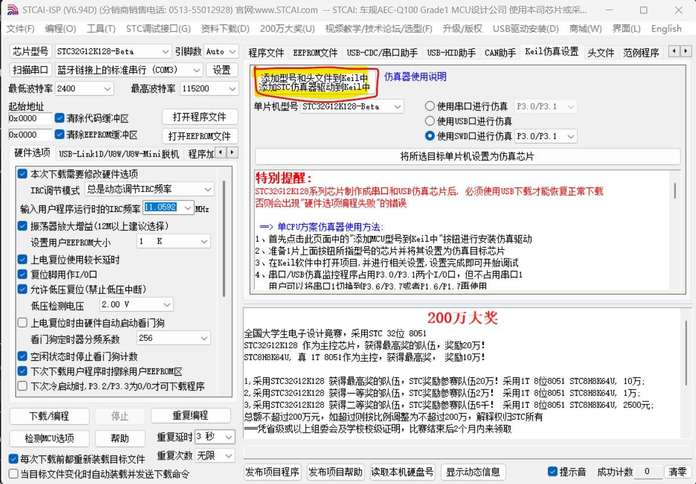696x484 pixels.
Task: Click the 重复编程 button
Action: pyautogui.click(x=190, y=416)
